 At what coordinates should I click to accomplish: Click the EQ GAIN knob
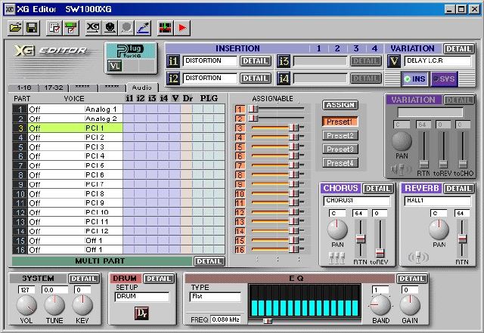tap(410, 305)
